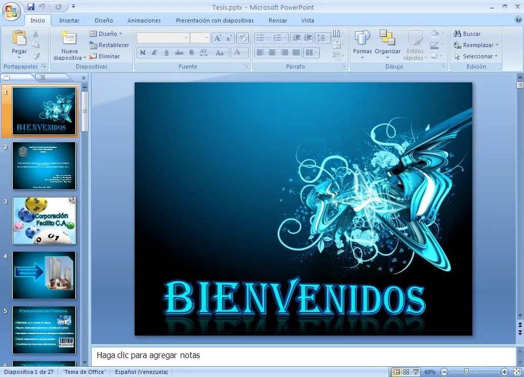Switch to the Insertar ribbon tab

[x=69, y=20]
